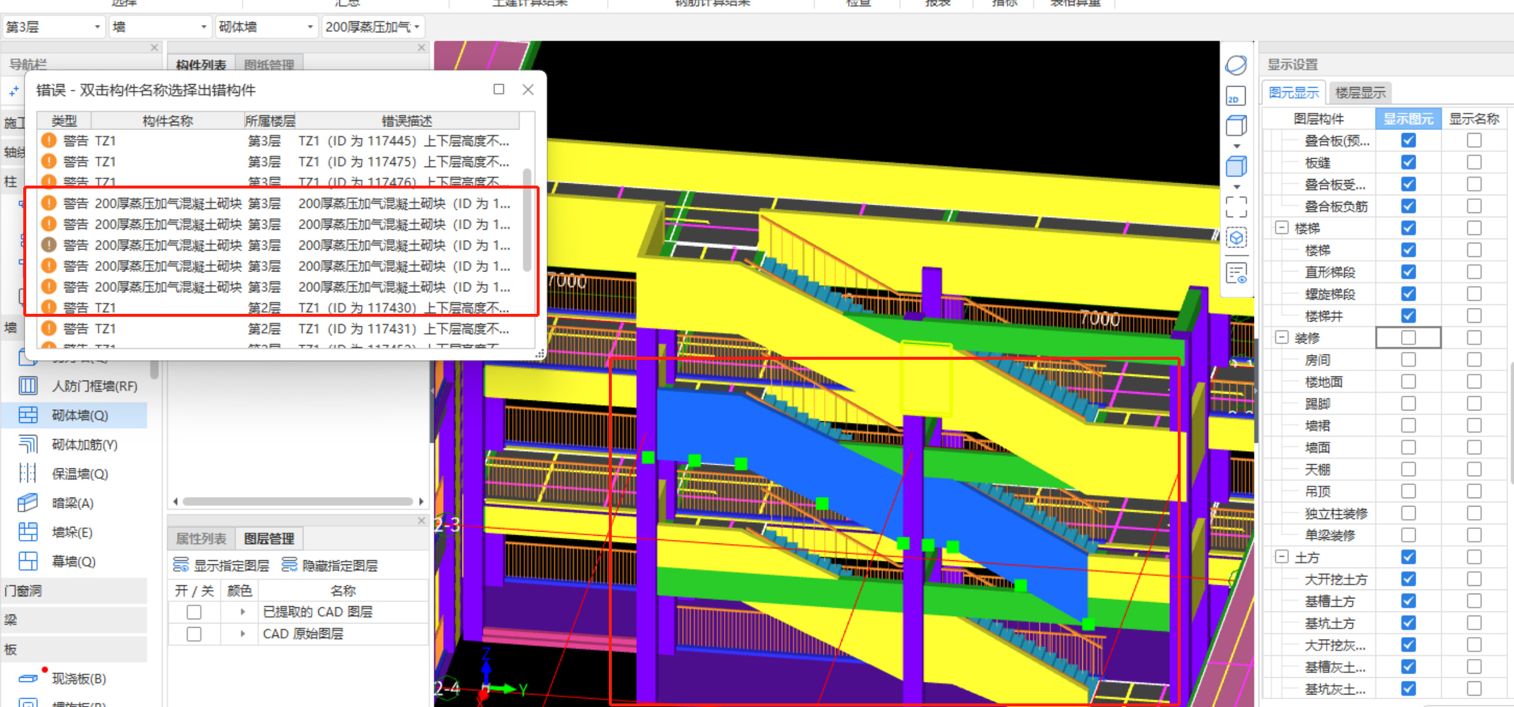
Task: Open the 砌体墙 type dropdown
Action: (266, 27)
